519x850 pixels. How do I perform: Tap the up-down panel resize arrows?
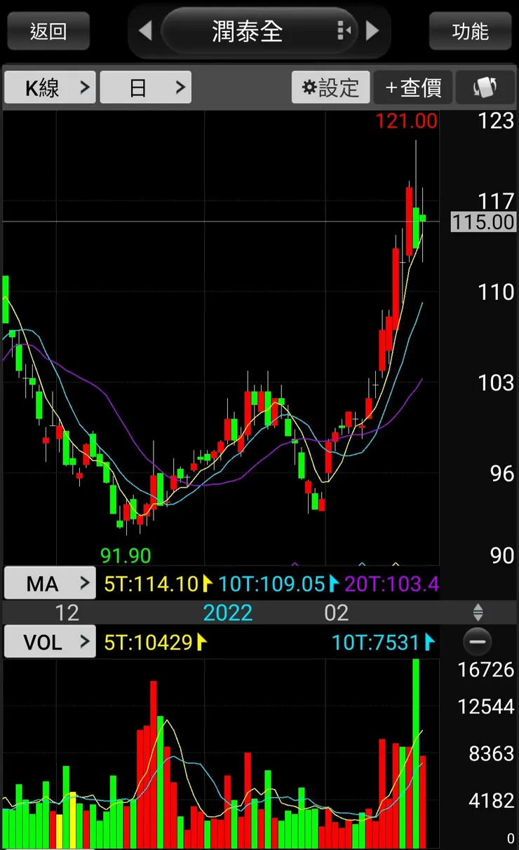pyautogui.click(x=478, y=612)
